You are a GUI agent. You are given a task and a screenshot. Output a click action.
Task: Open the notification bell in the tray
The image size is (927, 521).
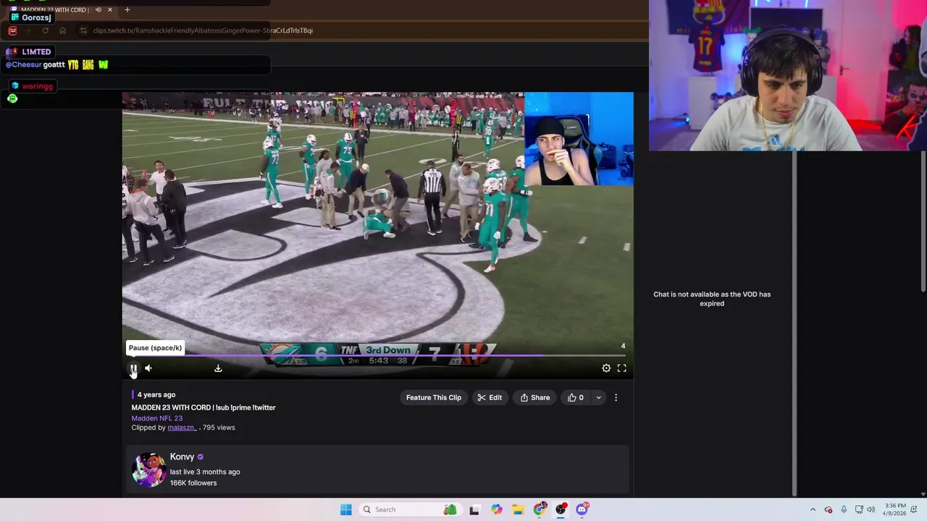point(915,509)
